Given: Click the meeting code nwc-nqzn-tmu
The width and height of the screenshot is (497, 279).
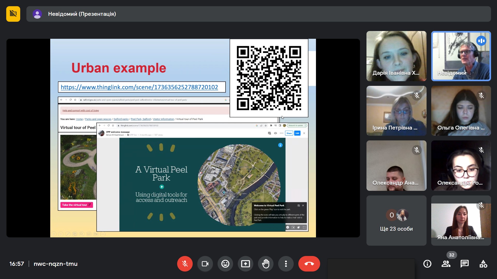Looking at the screenshot, I should pos(56,264).
